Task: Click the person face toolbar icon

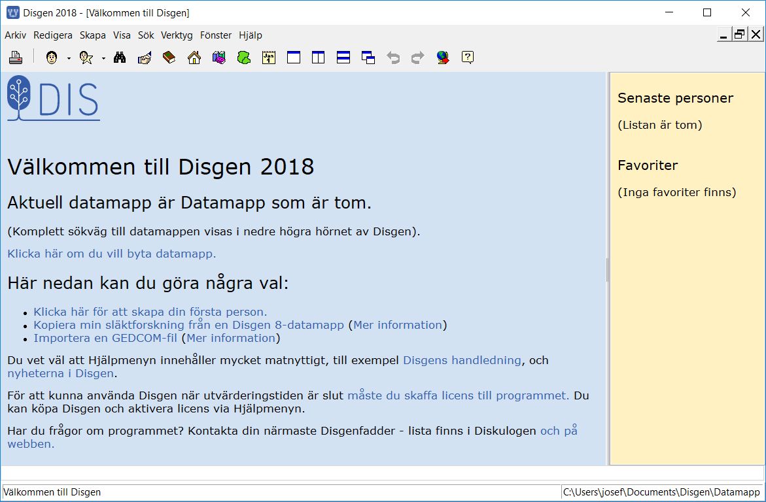Action: [51, 58]
